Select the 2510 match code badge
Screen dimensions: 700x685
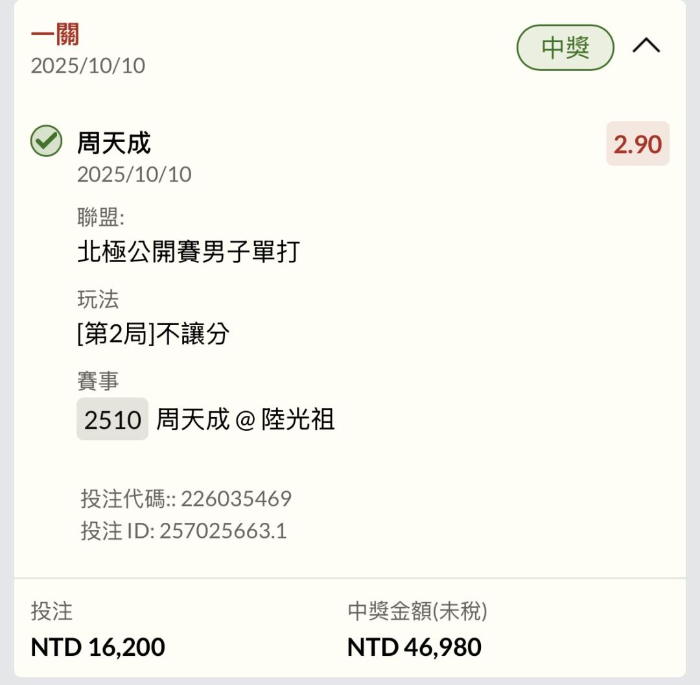tap(112, 420)
